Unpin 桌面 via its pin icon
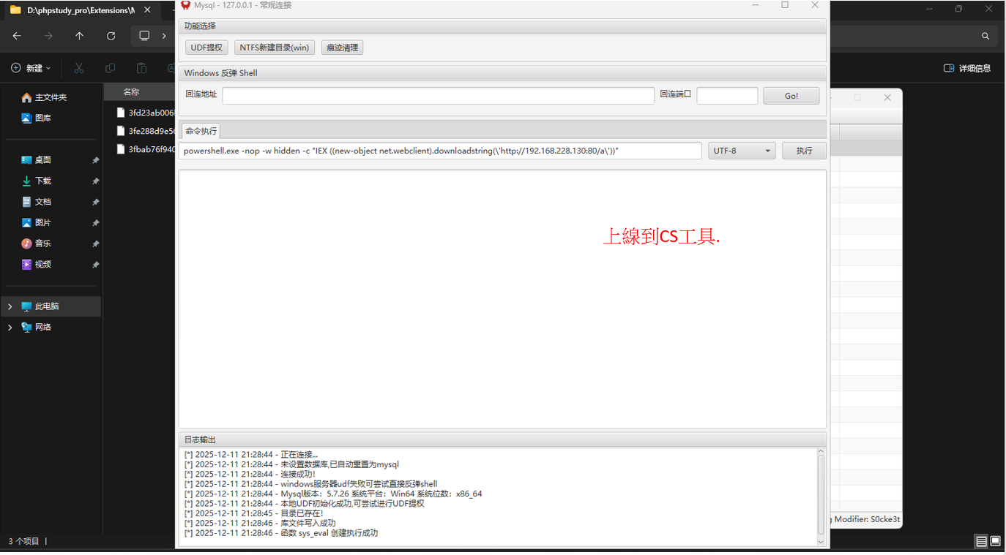The height and width of the screenshot is (555, 1006). [x=95, y=160]
